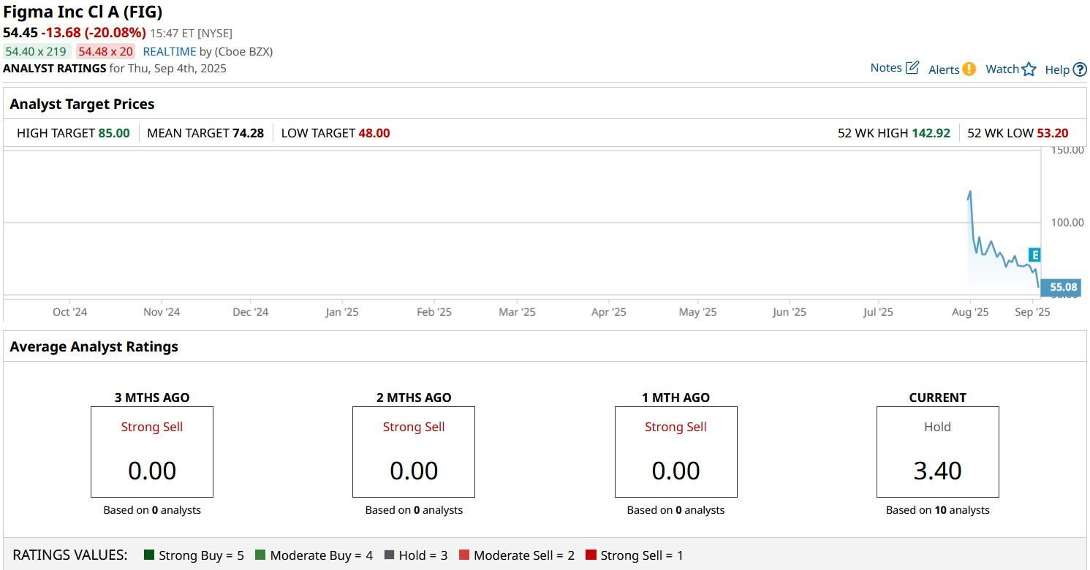Click the red Strong Sell legend square
Screen dimensions: 1090x570
(x=591, y=555)
